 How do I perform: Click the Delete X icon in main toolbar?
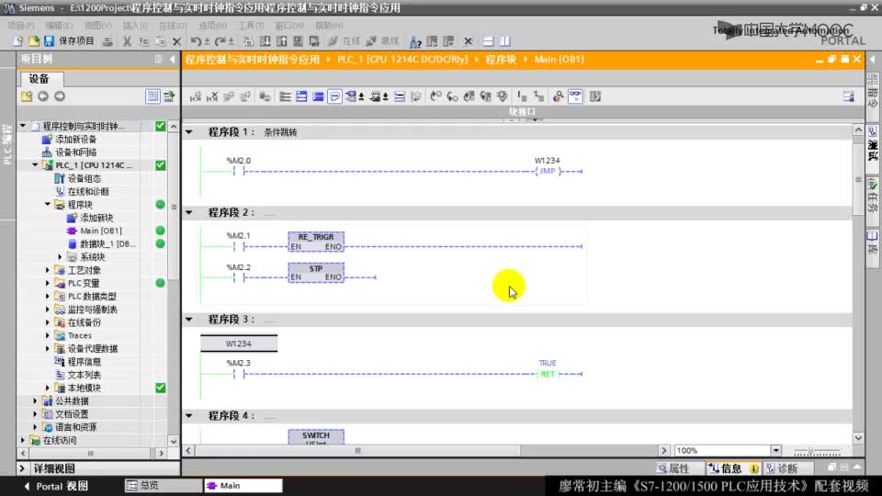(x=176, y=41)
